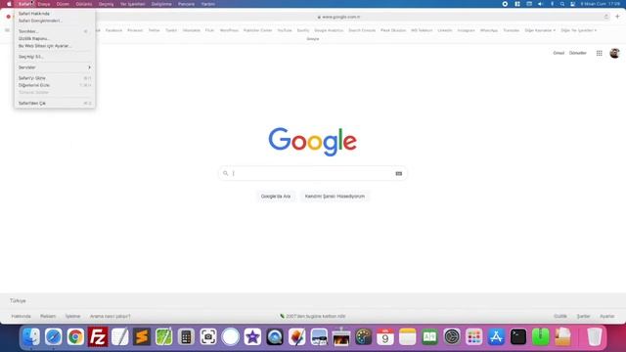This screenshot has width=626, height=352.
Task: Open the YouTube bookmark
Action: tap(285, 30)
